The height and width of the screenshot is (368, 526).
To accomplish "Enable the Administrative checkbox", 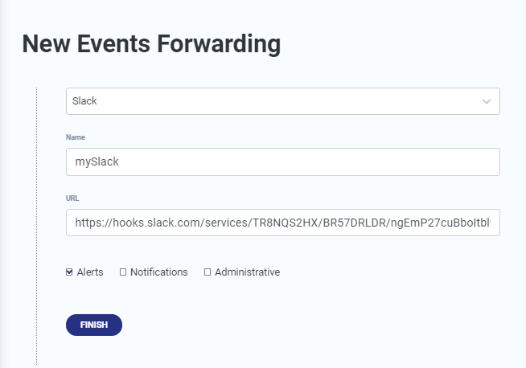I will (x=208, y=272).
